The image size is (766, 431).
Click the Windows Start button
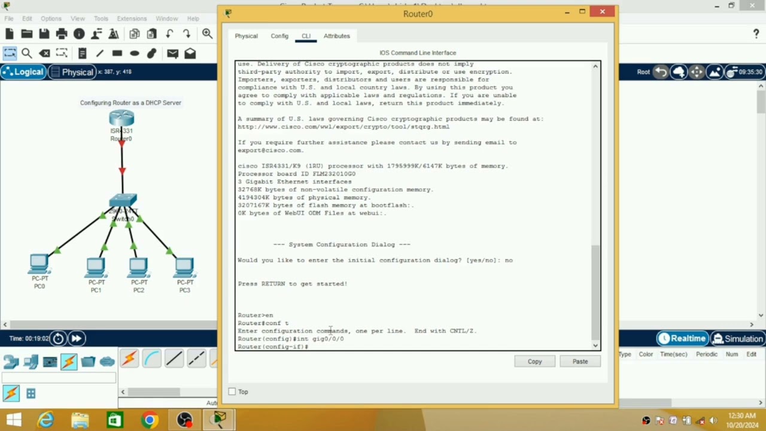[x=13, y=420]
